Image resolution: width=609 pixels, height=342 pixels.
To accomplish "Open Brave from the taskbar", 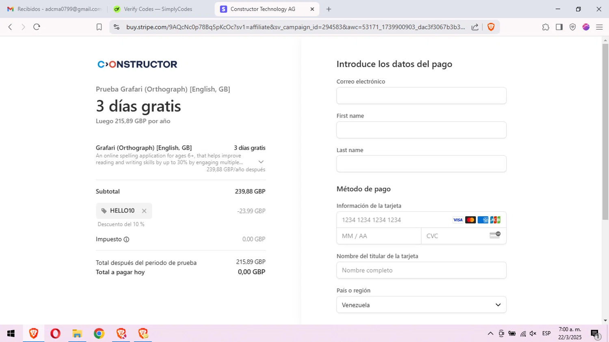I will pos(33,333).
